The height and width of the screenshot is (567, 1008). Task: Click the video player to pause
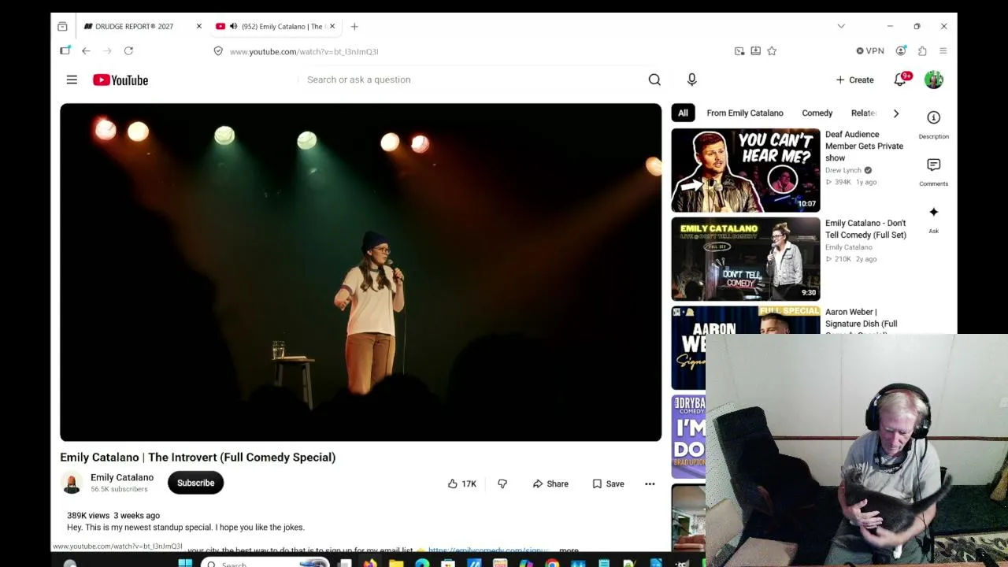[361, 272]
